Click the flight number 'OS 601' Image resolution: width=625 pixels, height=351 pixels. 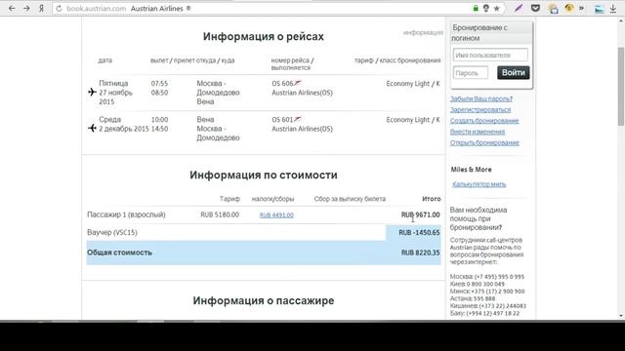[x=282, y=119]
